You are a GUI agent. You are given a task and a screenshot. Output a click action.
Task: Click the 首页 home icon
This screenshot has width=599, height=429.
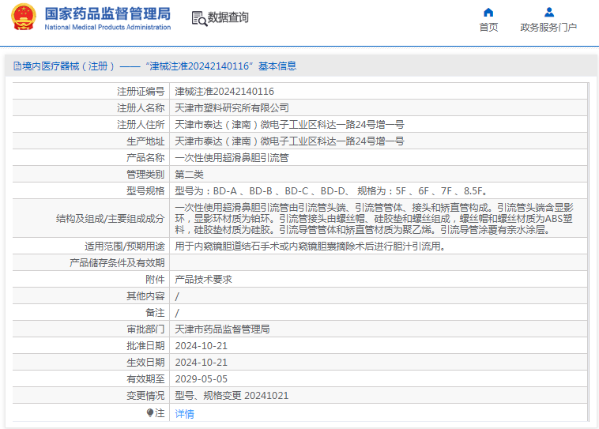point(488,13)
